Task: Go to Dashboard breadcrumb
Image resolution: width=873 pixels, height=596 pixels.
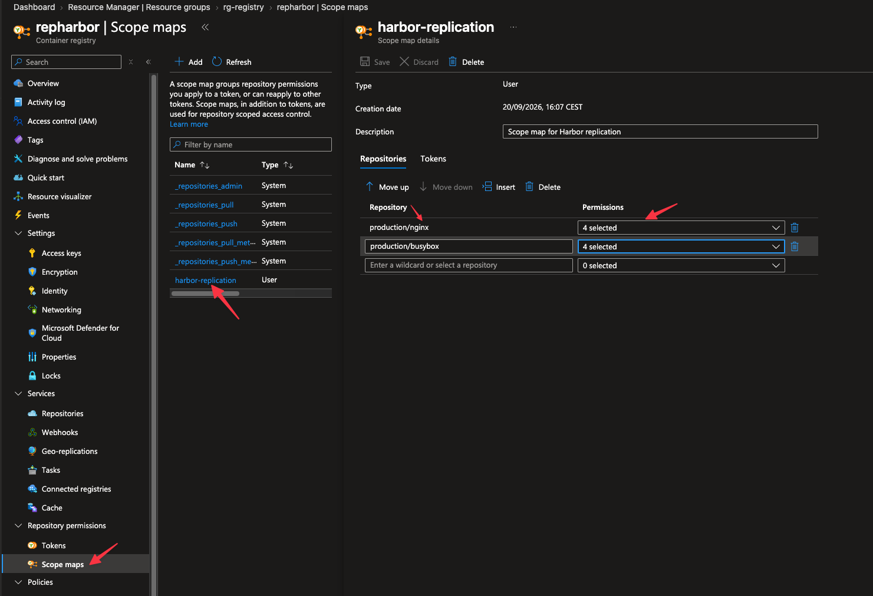Action: pyautogui.click(x=34, y=7)
